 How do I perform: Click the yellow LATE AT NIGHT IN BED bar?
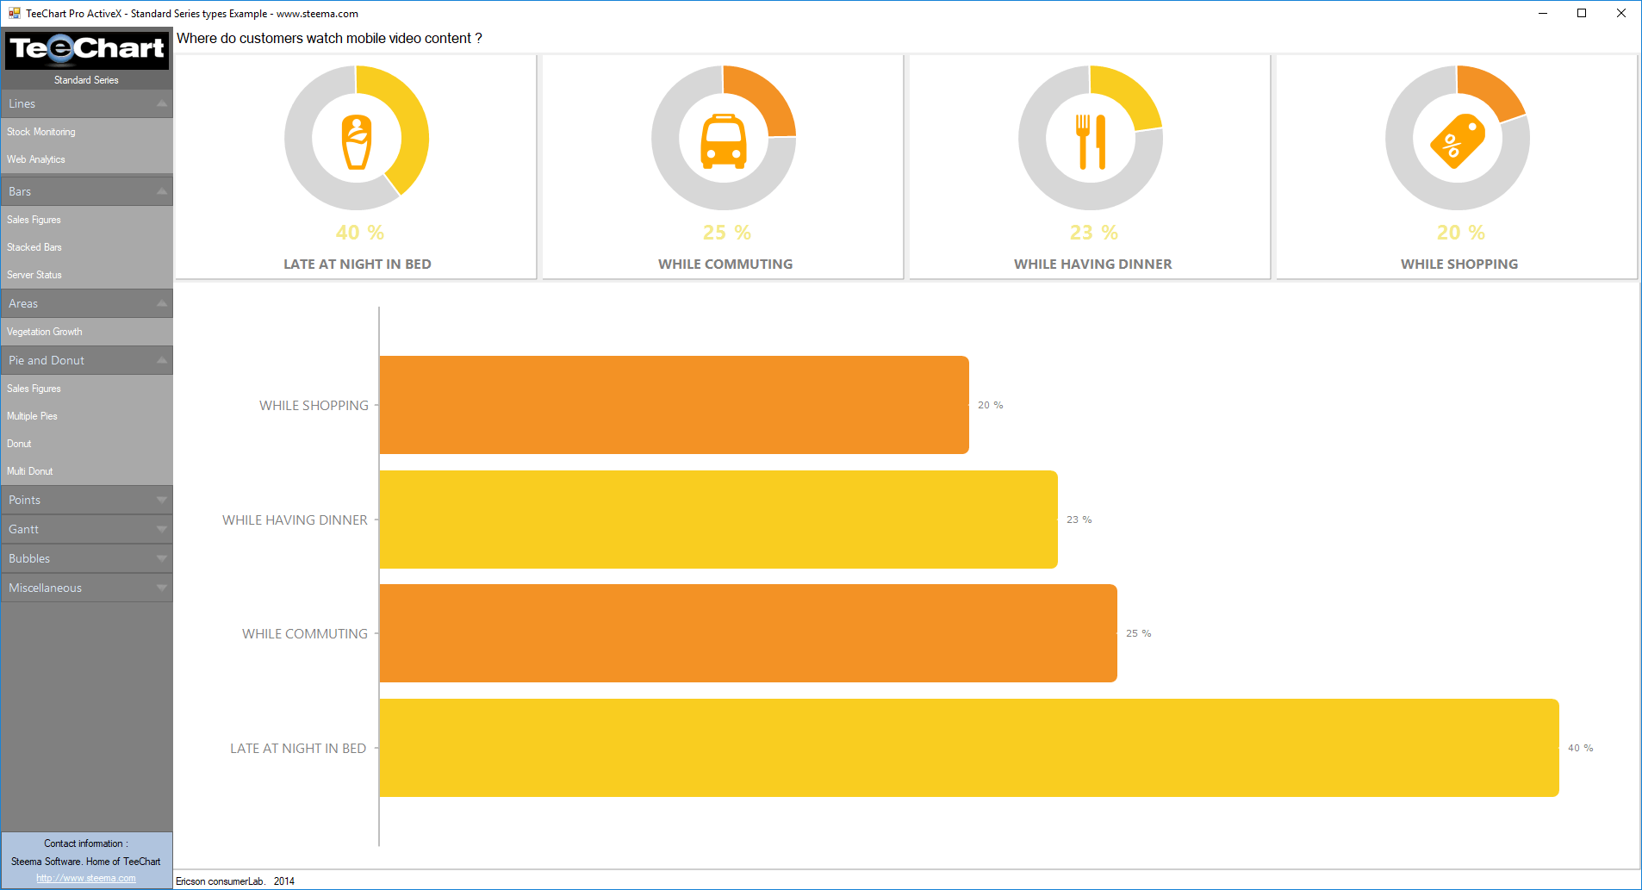[969, 748]
